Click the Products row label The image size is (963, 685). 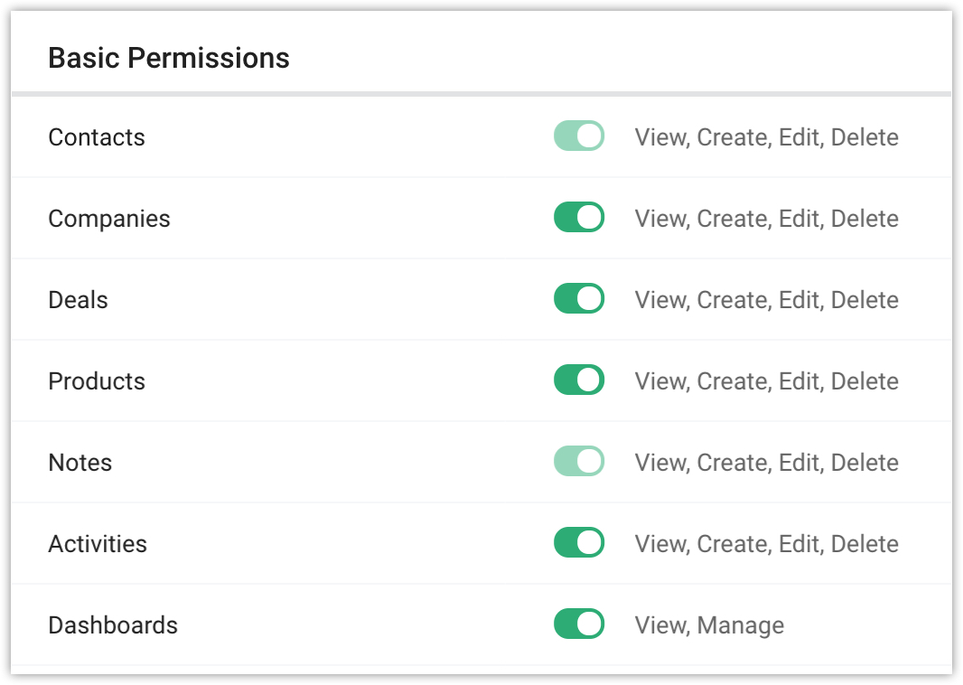point(97,381)
